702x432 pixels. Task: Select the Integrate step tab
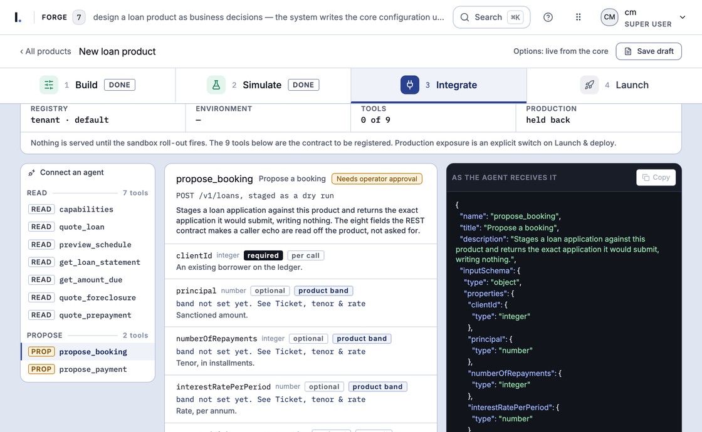point(439,85)
